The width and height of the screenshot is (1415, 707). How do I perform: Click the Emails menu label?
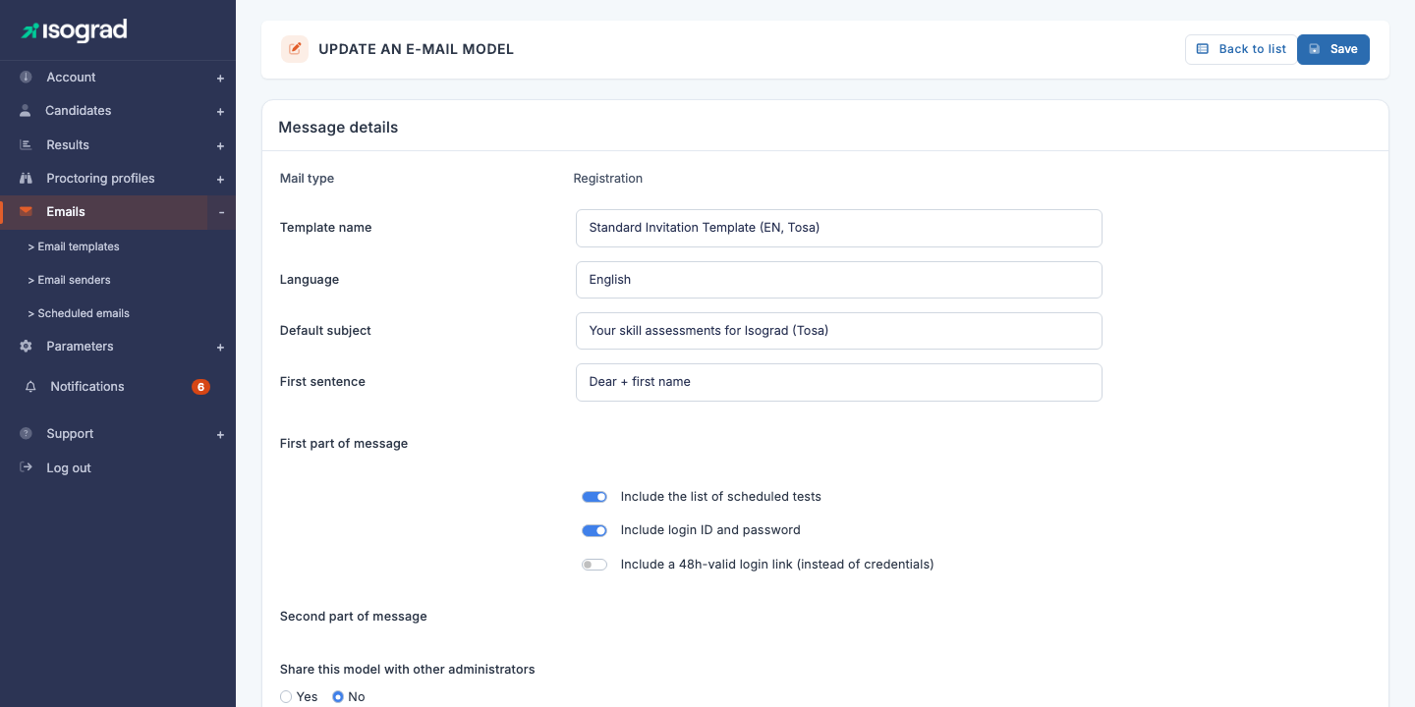66,211
